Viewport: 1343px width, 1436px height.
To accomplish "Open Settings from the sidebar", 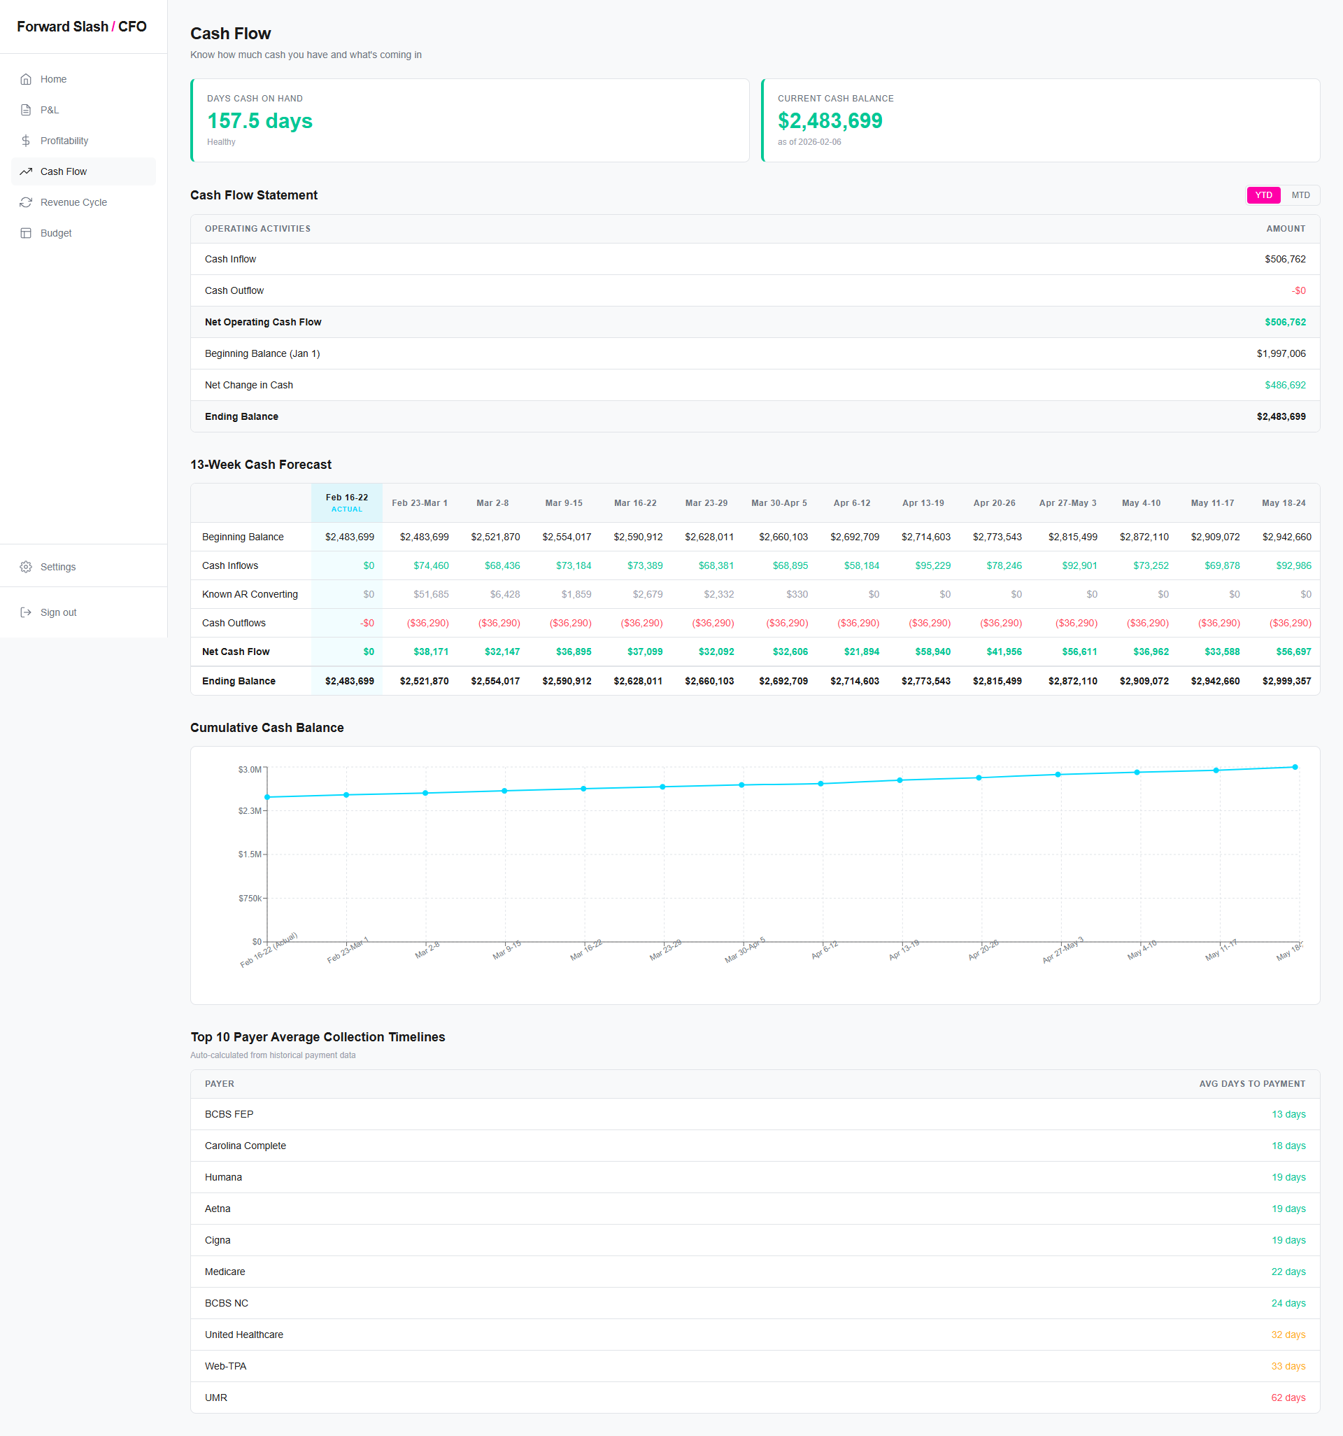I will (84, 567).
